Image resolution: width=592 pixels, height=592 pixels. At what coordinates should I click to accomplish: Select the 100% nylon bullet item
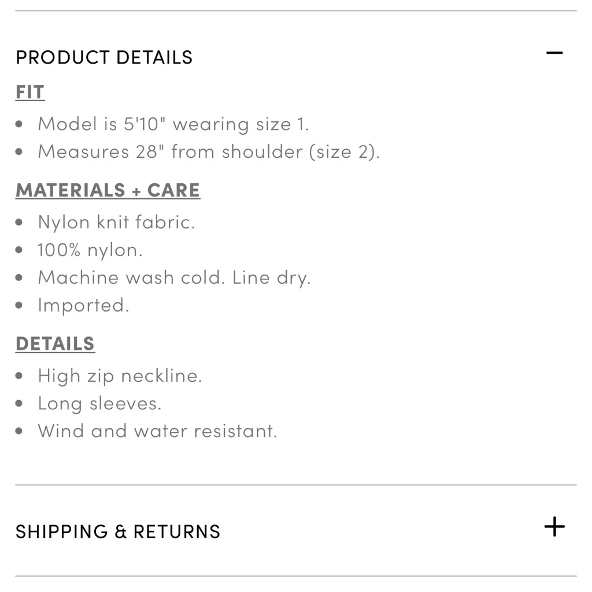click(90, 250)
